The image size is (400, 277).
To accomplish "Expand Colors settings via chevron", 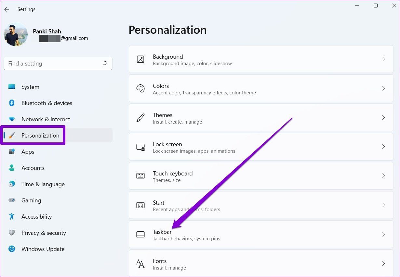I will (x=383, y=88).
